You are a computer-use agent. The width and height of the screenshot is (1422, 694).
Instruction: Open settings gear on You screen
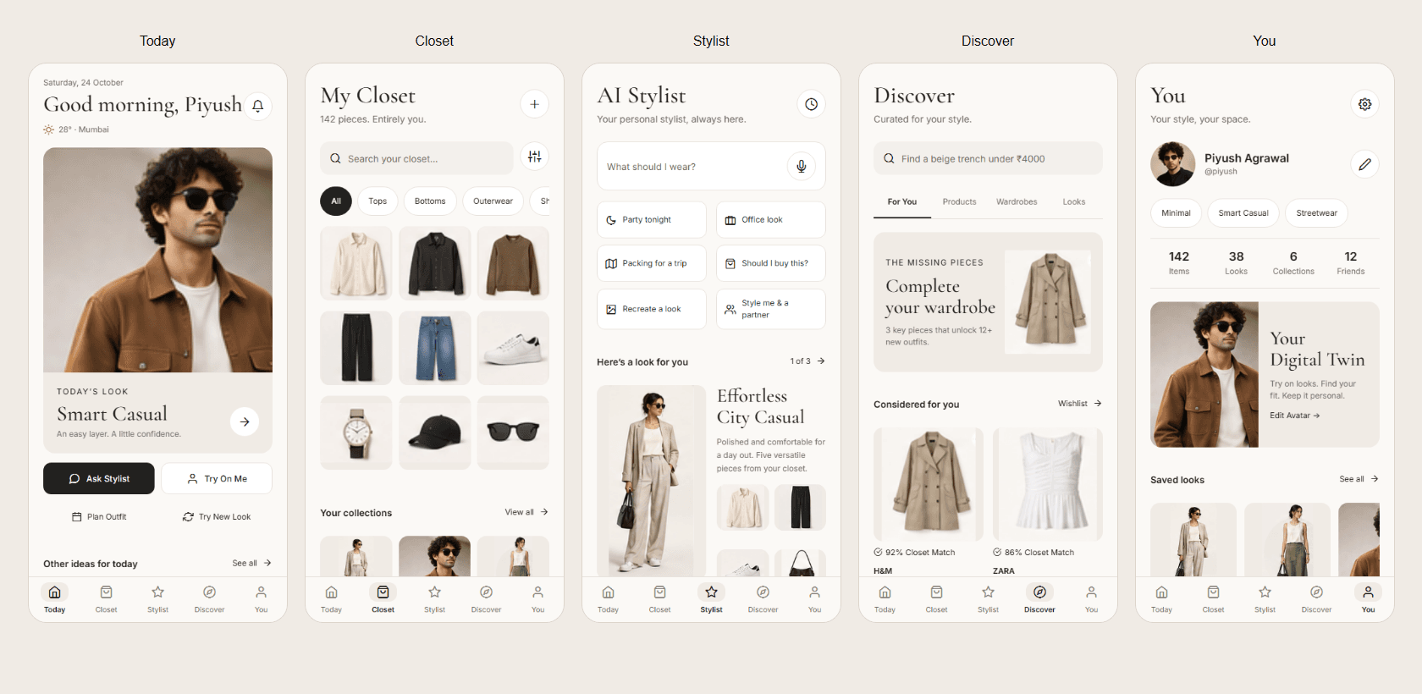point(1364,104)
